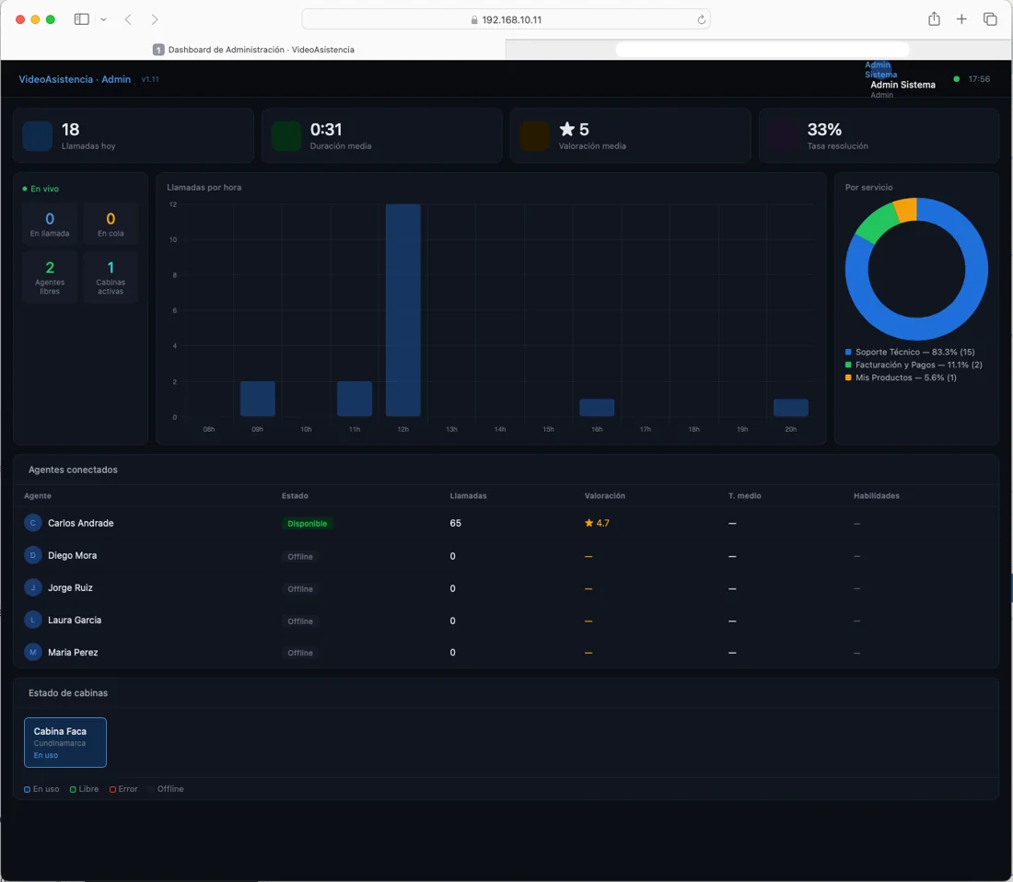Viewport: 1013px width, 882px height.
Task: Go forward with the browser forward arrow
Action: pos(155,19)
